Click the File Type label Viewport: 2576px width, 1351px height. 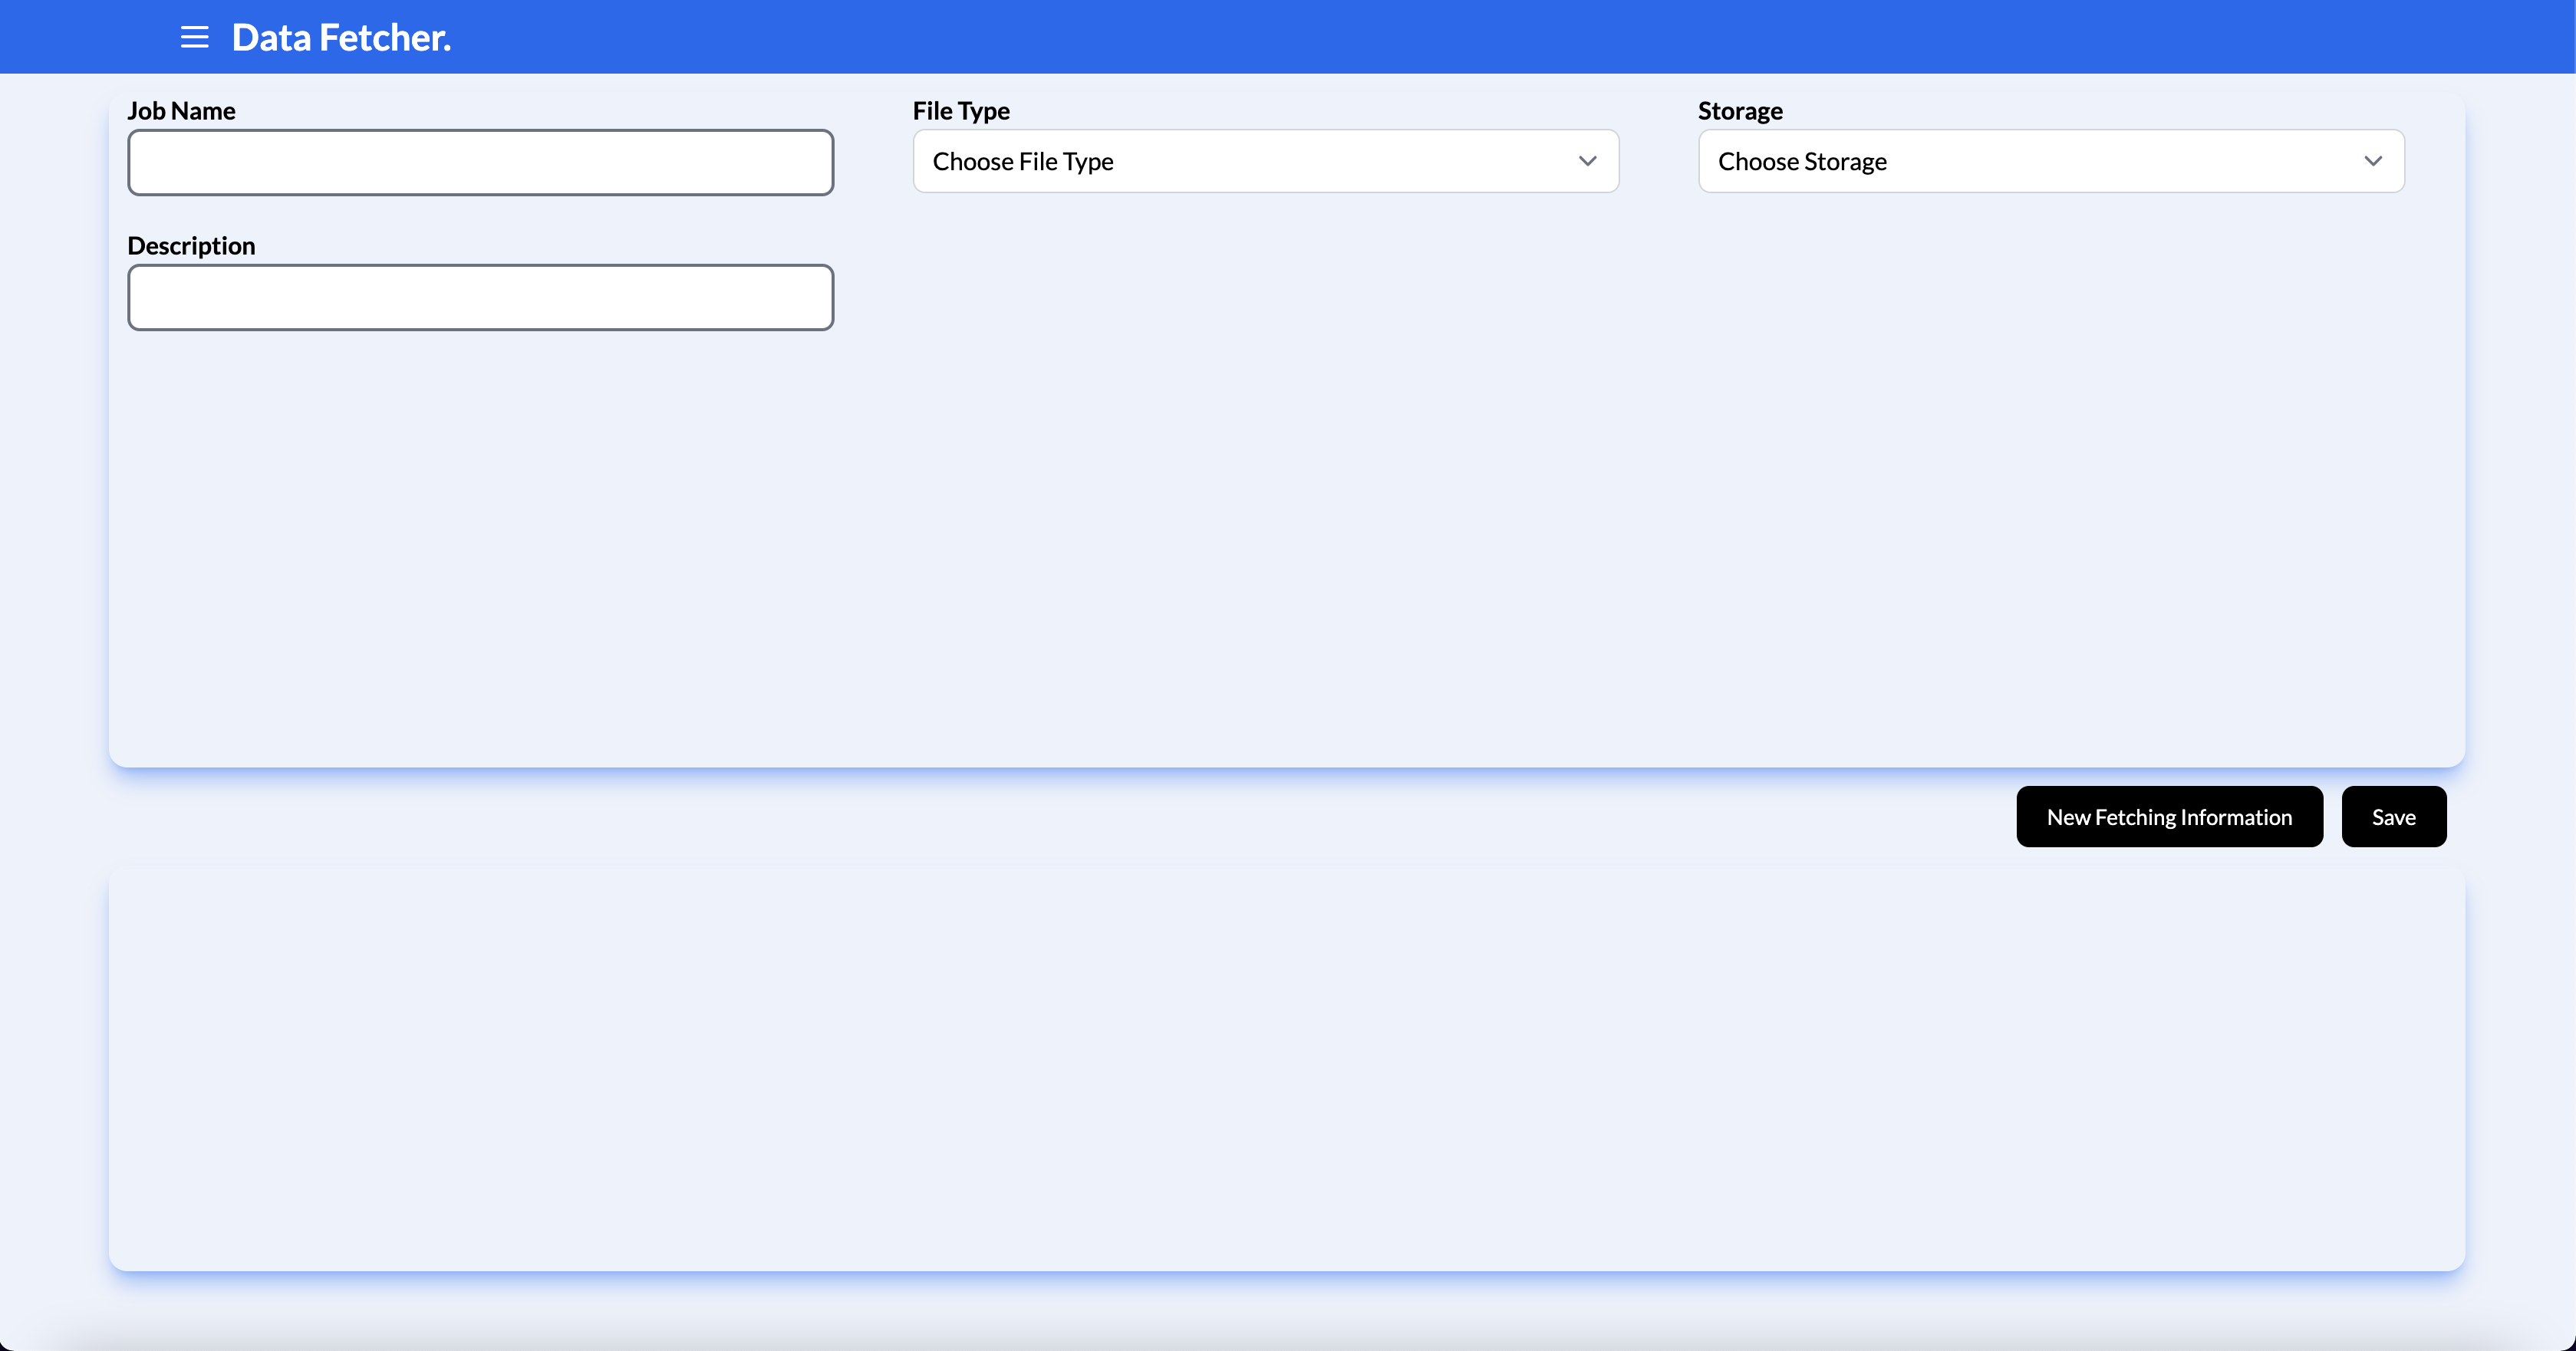click(960, 110)
